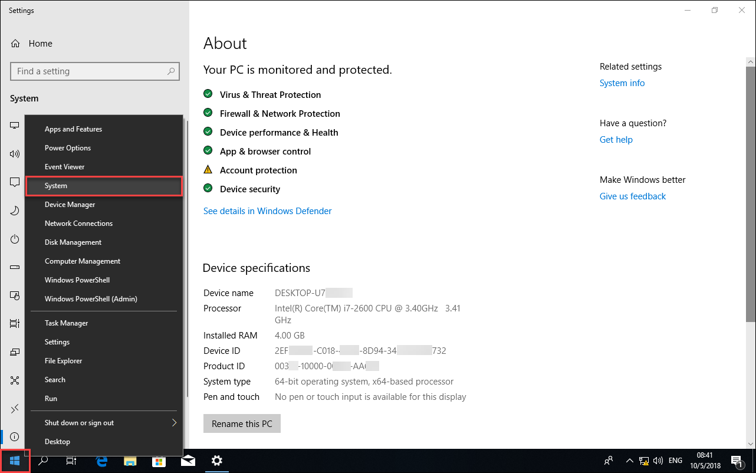
Task: Show hidden system tray icons
Action: [629, 461]
